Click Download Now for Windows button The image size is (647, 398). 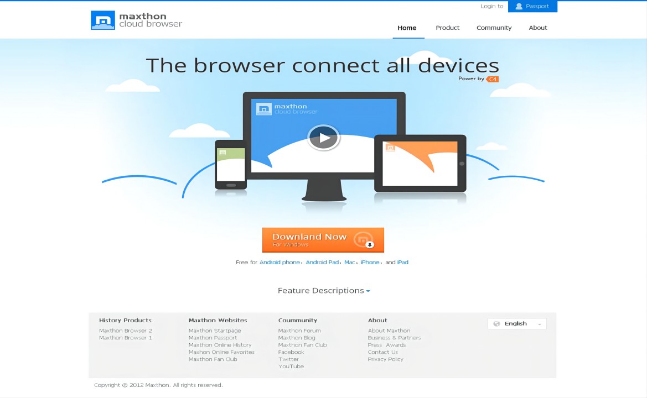[x=323, y=240]
